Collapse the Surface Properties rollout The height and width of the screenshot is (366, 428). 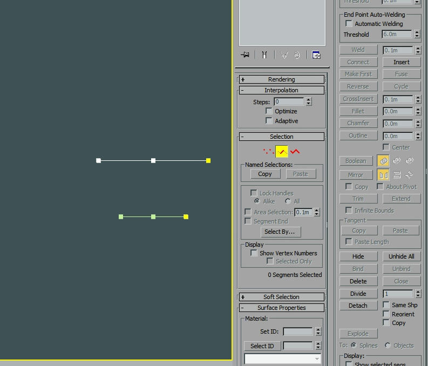(282, 308)
